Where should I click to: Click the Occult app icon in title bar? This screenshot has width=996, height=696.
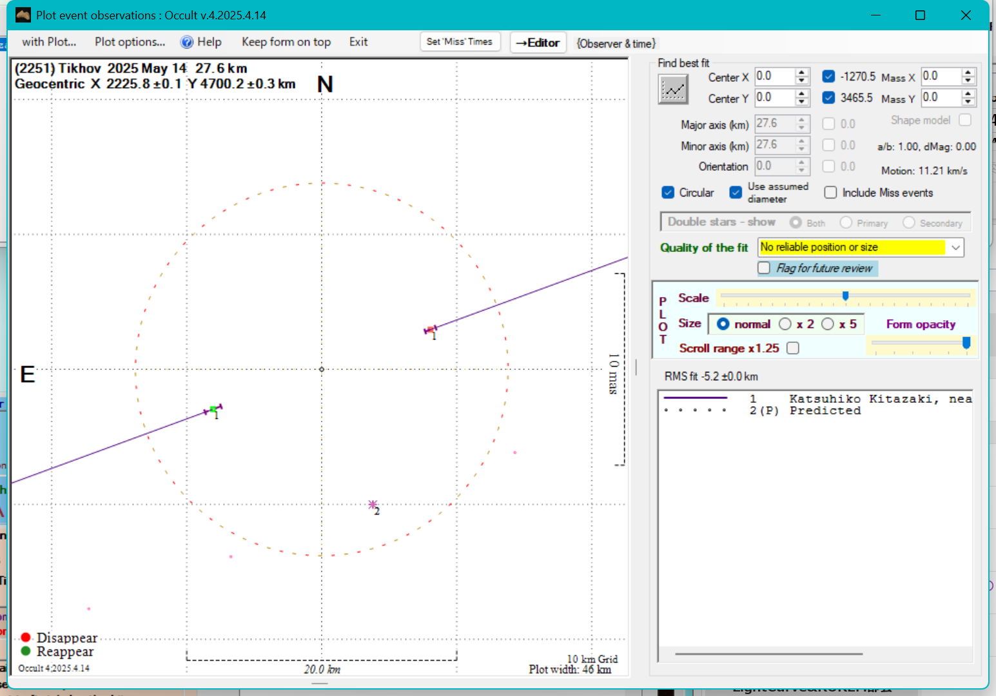click(x=23, y=15)
